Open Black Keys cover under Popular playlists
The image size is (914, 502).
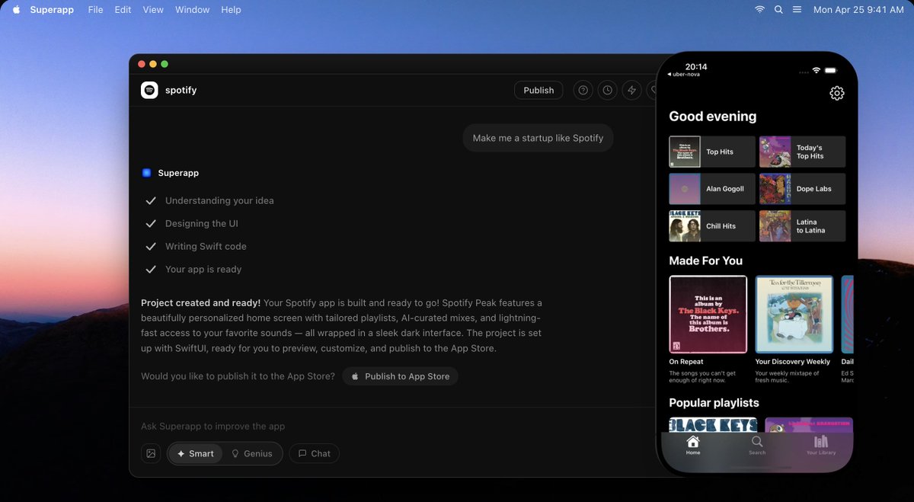(713, 425)
